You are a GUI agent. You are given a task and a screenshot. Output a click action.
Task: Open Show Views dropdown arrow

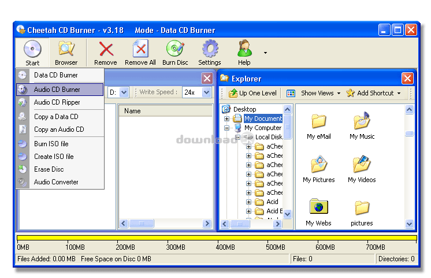click(x=339, y=94)
